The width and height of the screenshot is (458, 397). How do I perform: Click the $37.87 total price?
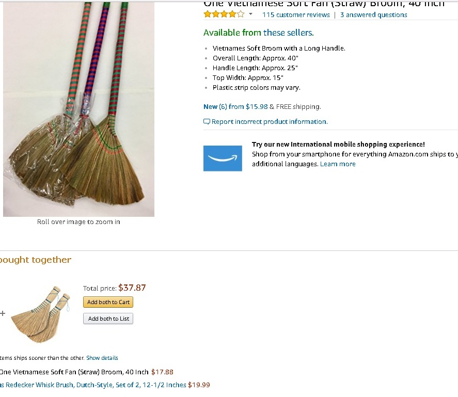132,288
